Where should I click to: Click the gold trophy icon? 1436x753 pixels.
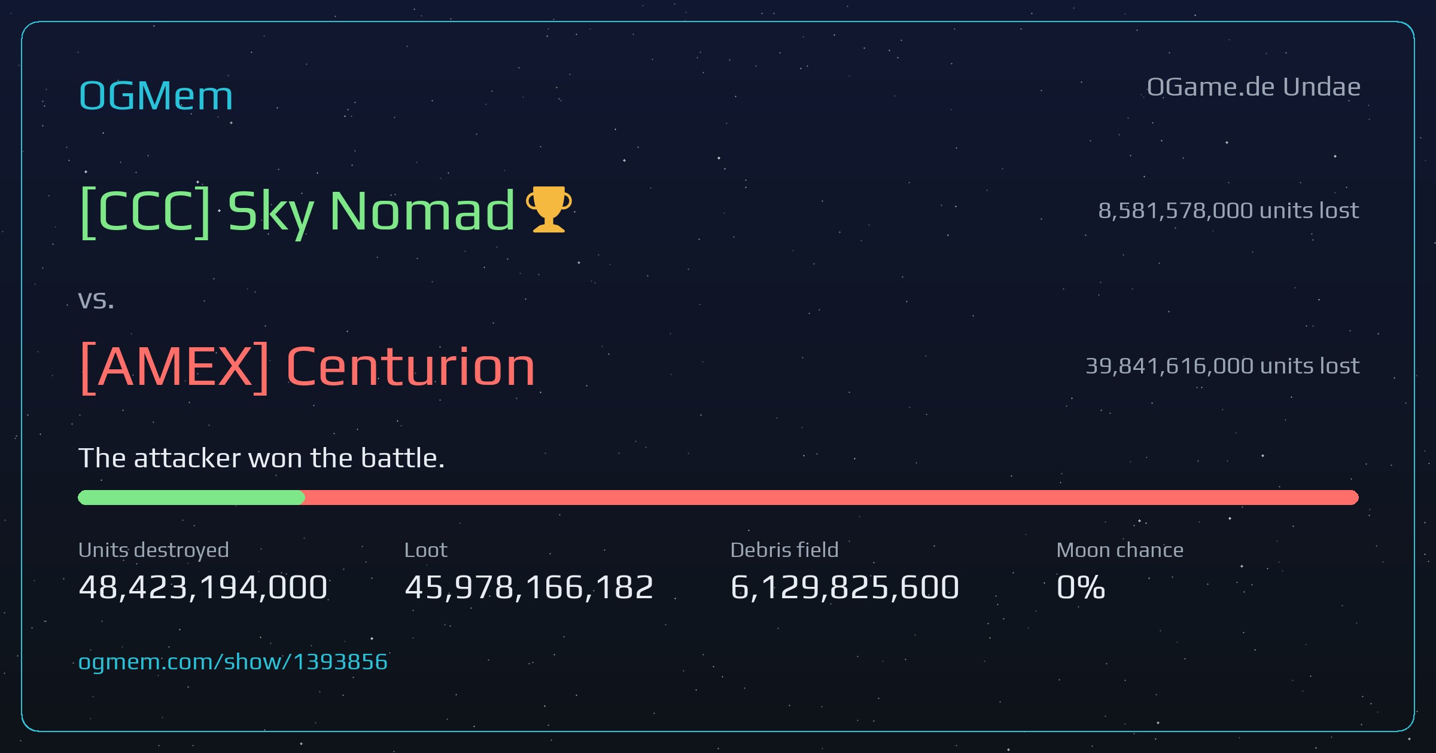pos(549,209)
